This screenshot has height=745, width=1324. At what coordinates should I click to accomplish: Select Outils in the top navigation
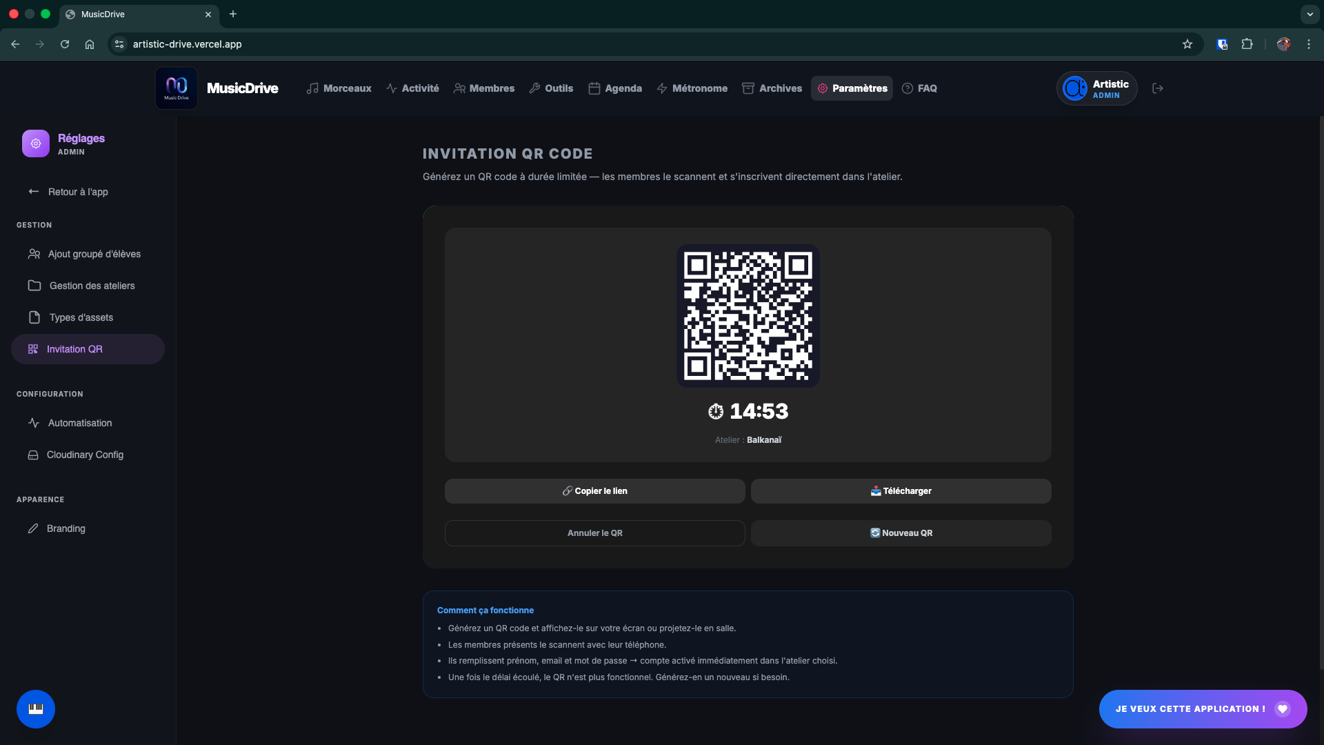(x=551, y=88)
